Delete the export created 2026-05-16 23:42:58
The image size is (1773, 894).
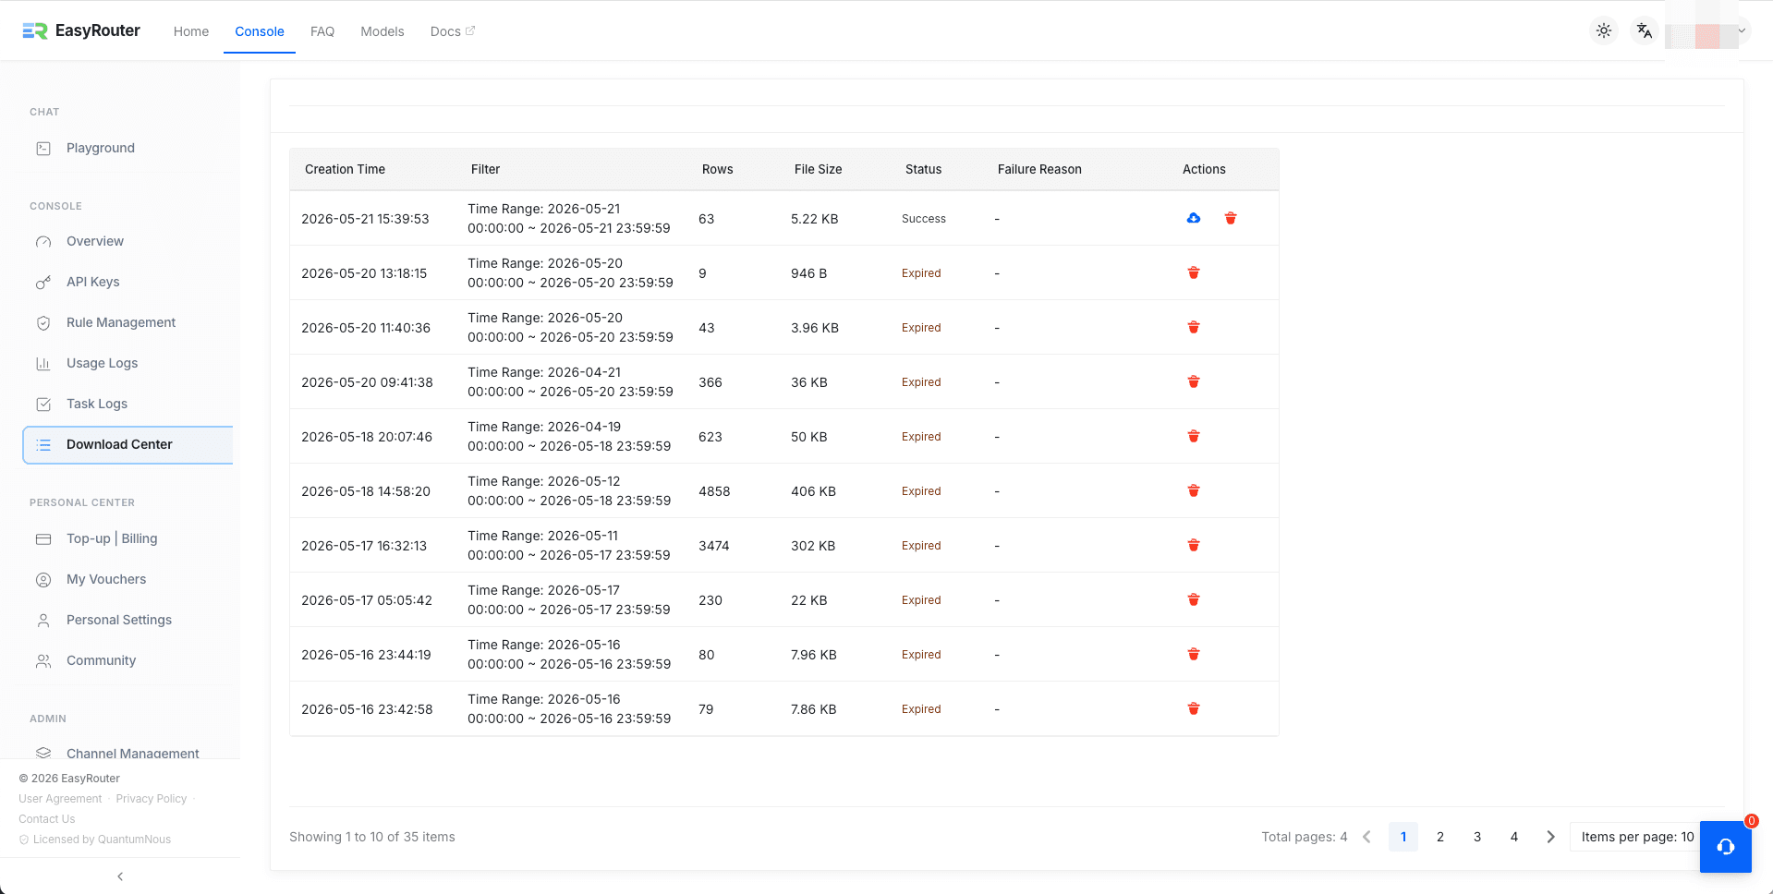(1194, 708)
